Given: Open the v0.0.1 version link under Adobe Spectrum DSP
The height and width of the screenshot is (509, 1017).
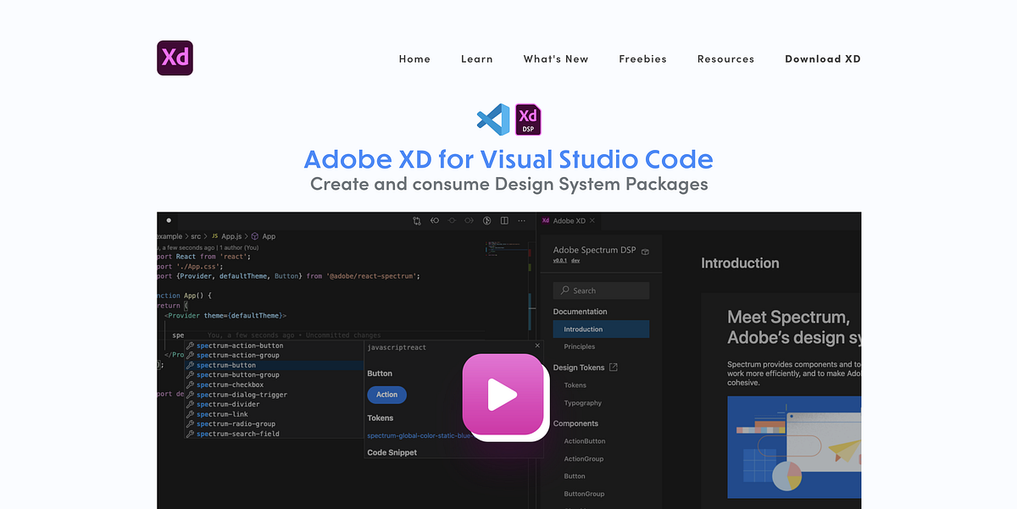Looking at the screenshot, I should click(560, 260).
